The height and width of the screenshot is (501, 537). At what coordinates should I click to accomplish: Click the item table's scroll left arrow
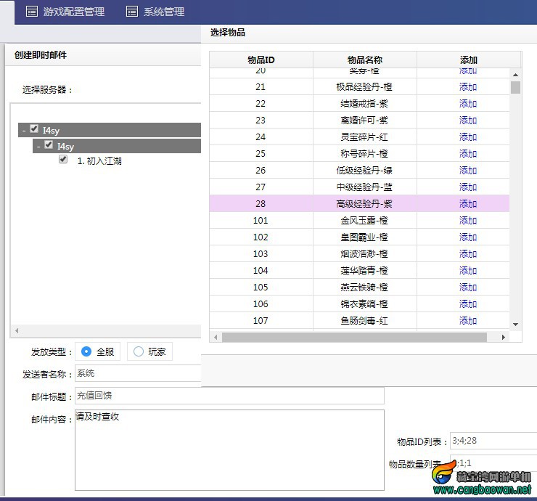point(216,337)
